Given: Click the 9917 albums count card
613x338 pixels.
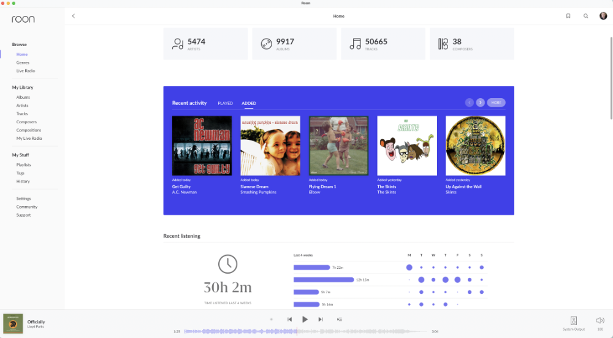Looking at the screenshot, I should tap(294, 44).
